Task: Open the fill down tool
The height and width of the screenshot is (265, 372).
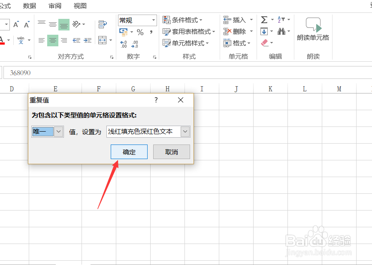Action: 264,31
